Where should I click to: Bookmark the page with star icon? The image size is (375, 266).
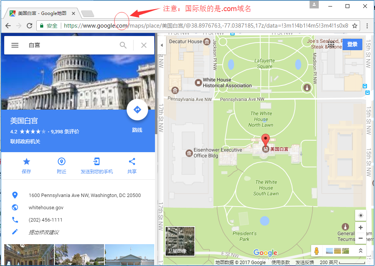tap(355, 26)
